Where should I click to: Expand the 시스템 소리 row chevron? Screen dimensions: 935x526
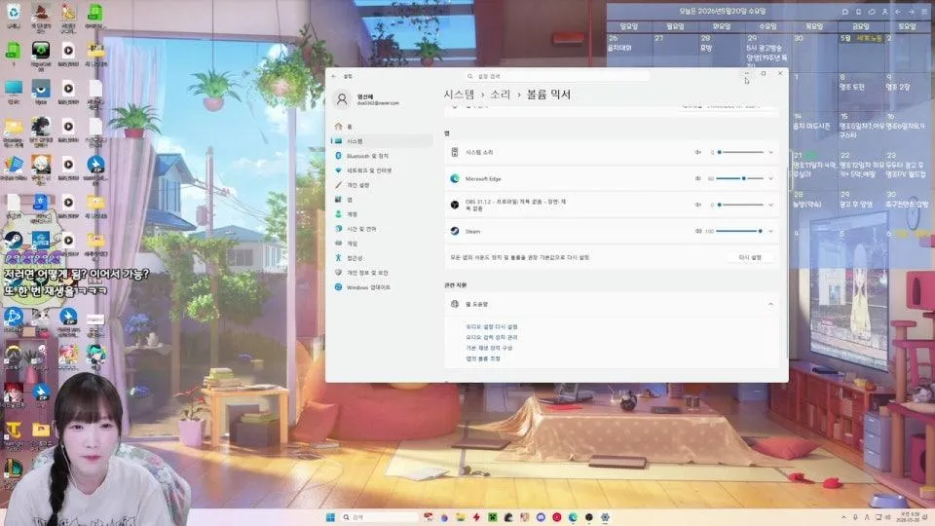(x=771, y=152)
